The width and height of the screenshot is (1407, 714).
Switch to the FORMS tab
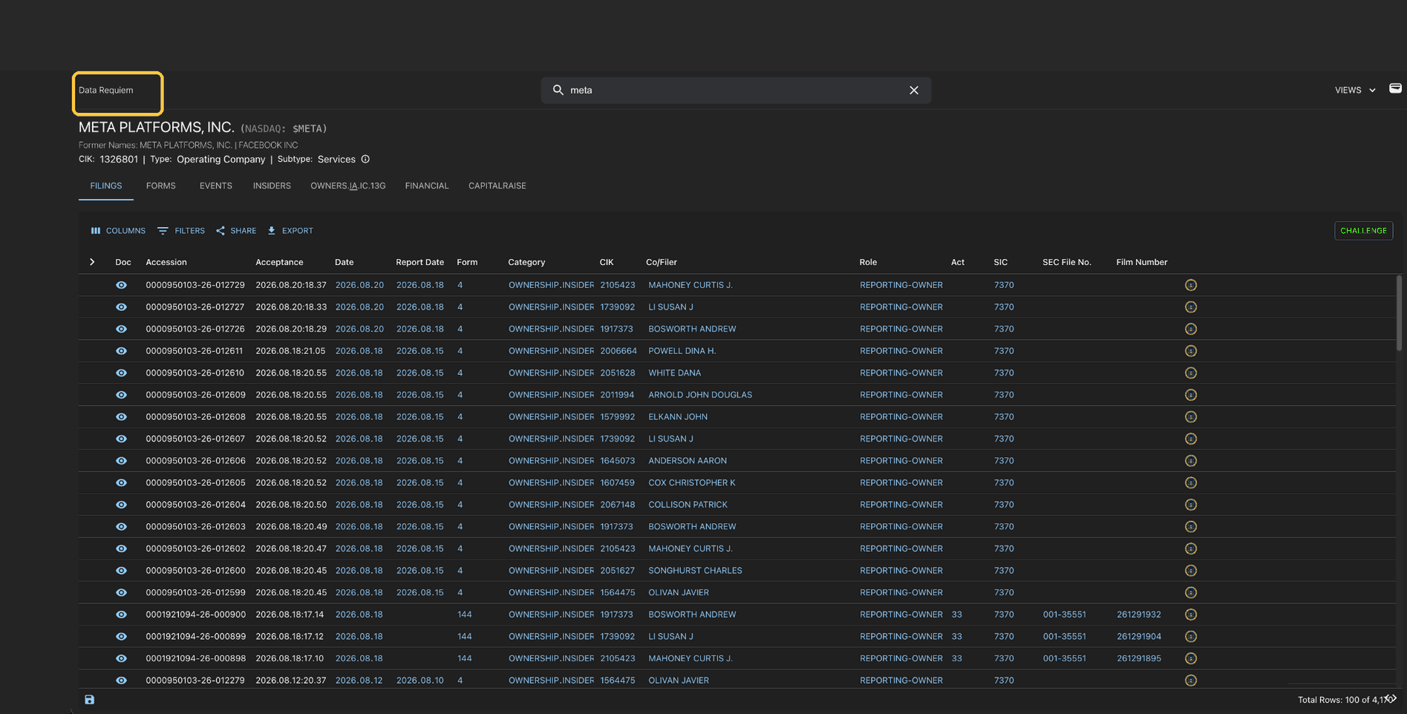(161, 186)
